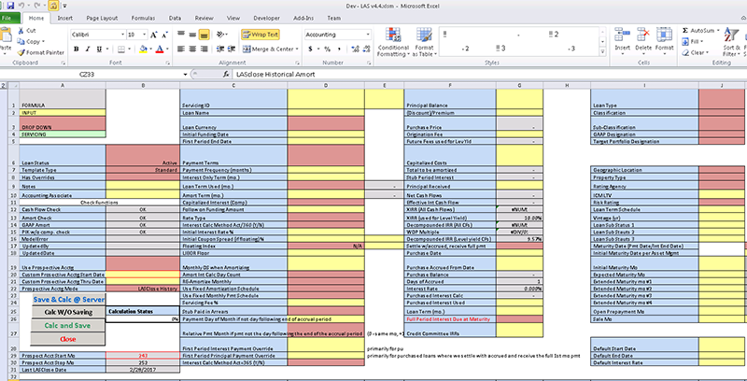This screenshot has width=747, height=381.
Task: Decrease font size with Shrink Font
Action: [164, 35]
